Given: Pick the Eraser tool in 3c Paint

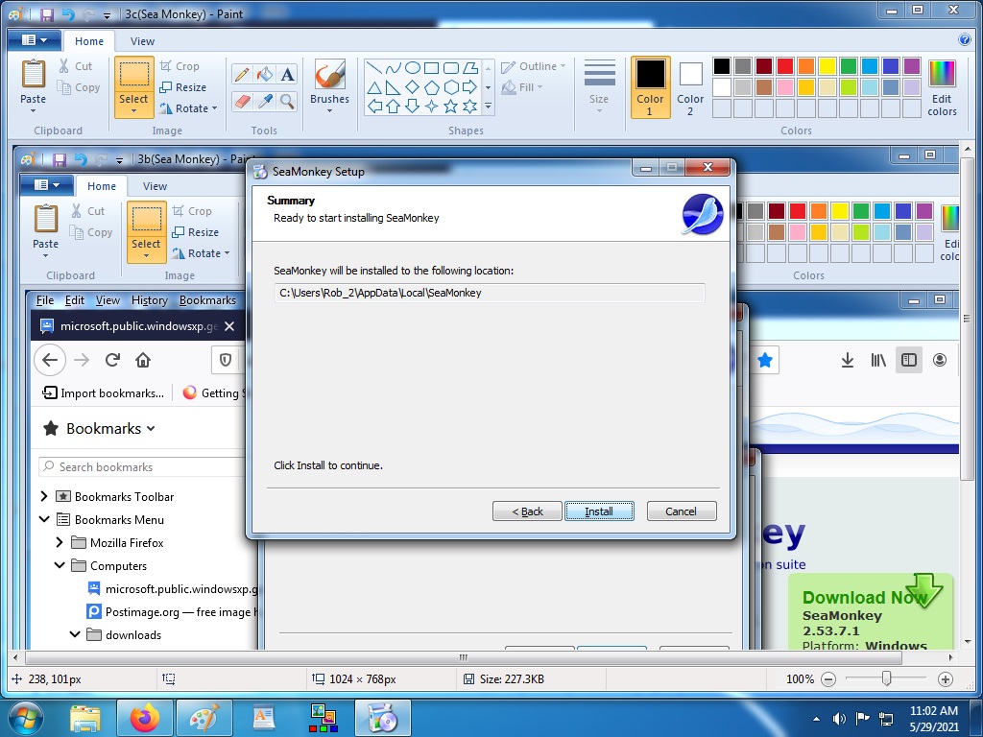Looking at the screenshot, I should [241, 101].
